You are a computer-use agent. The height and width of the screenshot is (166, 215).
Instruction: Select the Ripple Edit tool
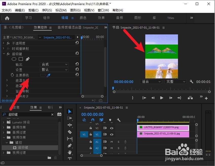coord(70,125)
